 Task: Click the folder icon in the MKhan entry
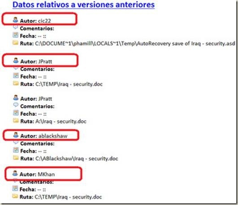tap(15, 196)
